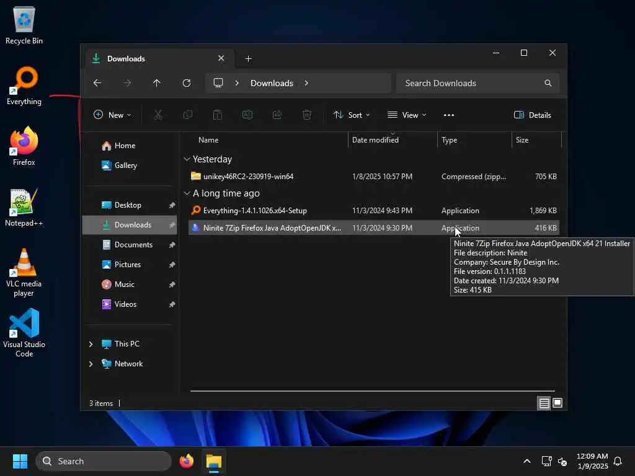The width and height of the screenshot is (635, 476).
Task: Click the pin icon beside Videos
Action: 172,304
